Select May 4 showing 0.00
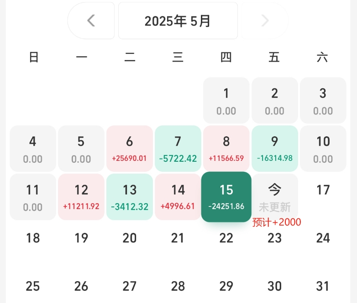Screen dimensions: 357x303 coord(33,149)
